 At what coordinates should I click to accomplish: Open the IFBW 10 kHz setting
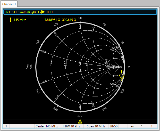click(71, 126)
